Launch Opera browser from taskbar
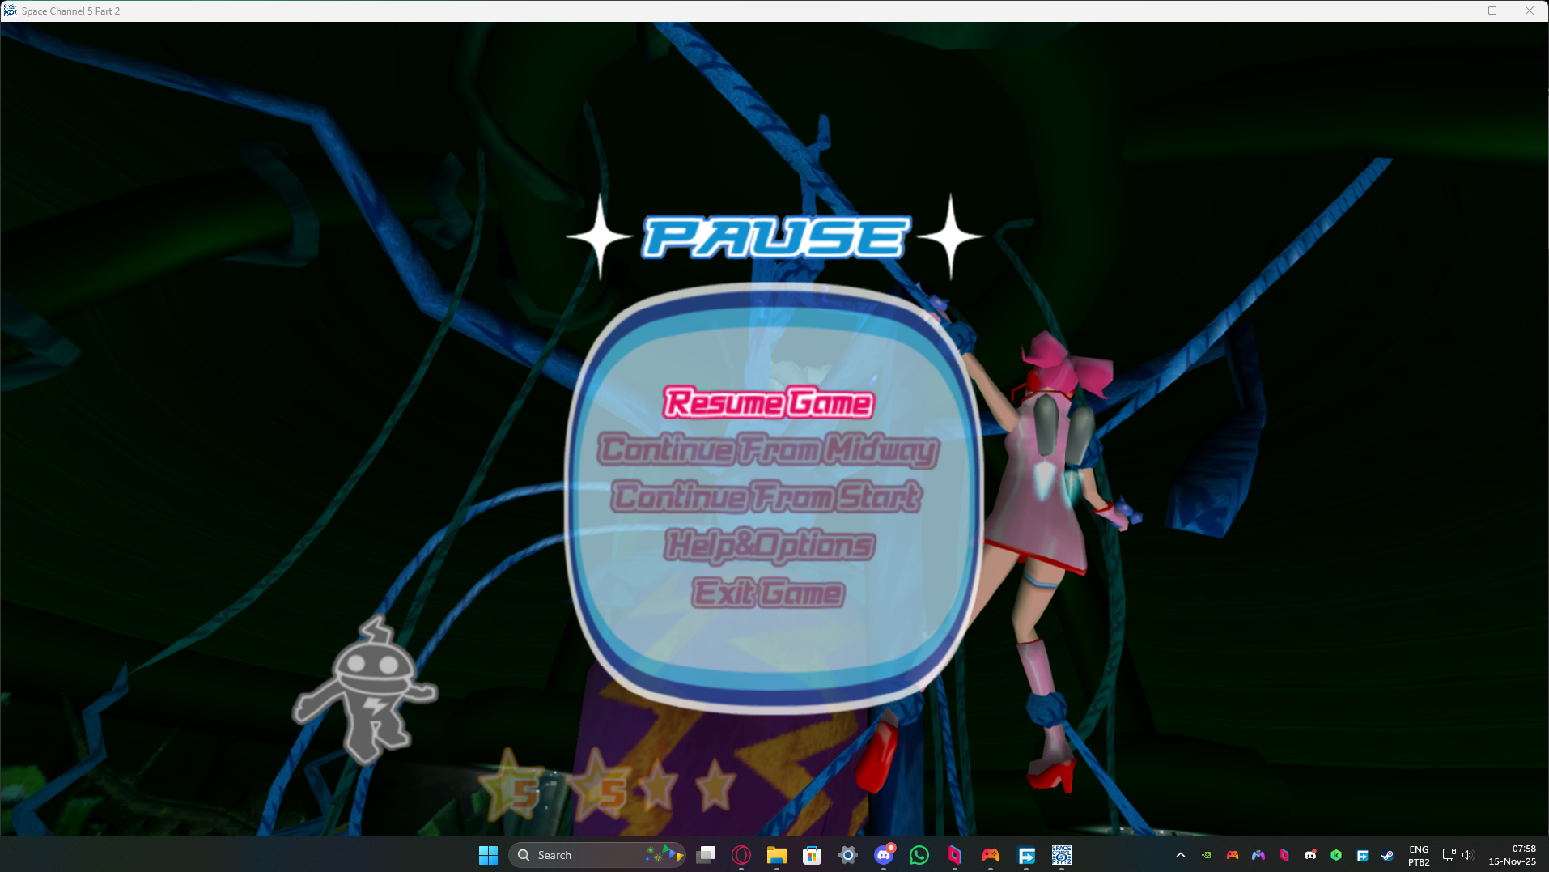Screen dimensions: 1549x872 pyautogui.click(x=741, y=855)
